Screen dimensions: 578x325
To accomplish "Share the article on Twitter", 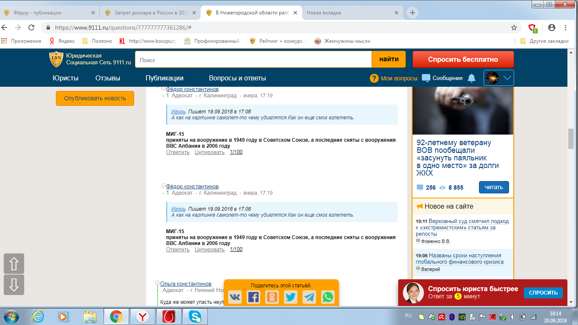I will [291, 297].
